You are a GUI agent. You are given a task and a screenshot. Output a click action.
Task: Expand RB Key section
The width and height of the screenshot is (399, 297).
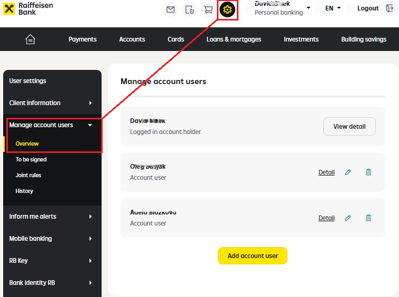(x=53, y=261)
